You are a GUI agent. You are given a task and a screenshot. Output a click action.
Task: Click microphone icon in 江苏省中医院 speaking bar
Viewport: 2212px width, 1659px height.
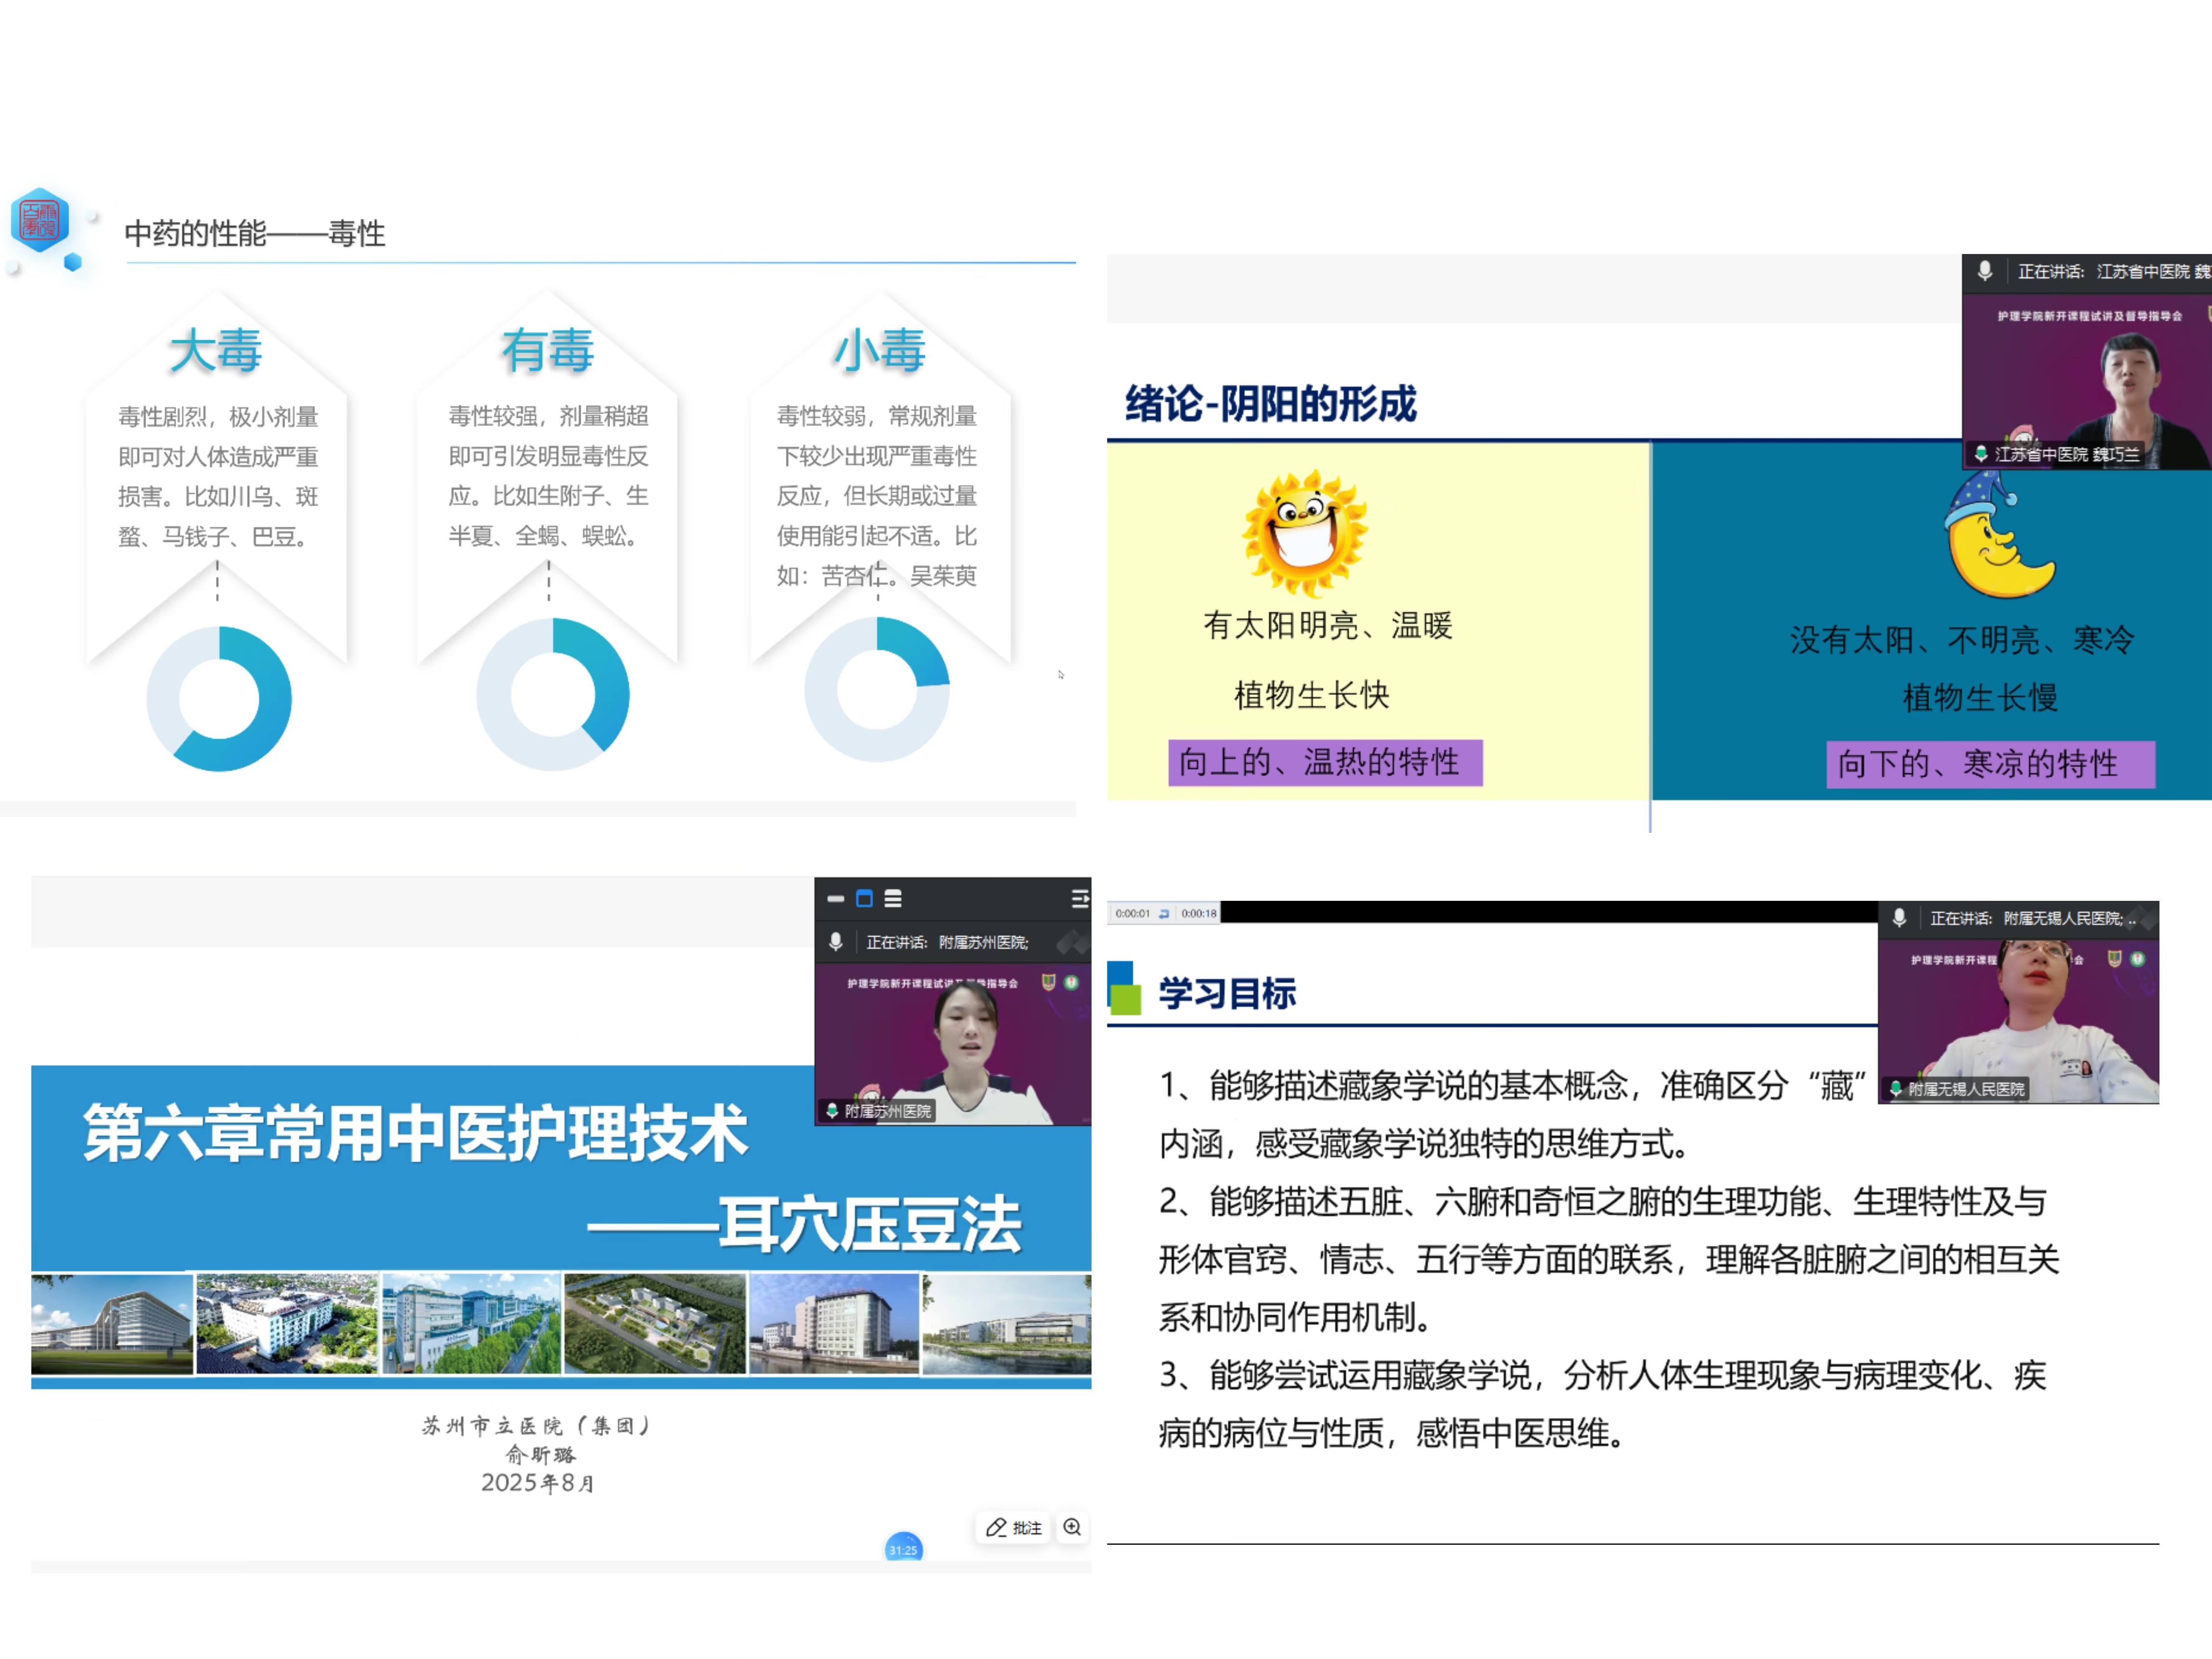coord(1985,271)
